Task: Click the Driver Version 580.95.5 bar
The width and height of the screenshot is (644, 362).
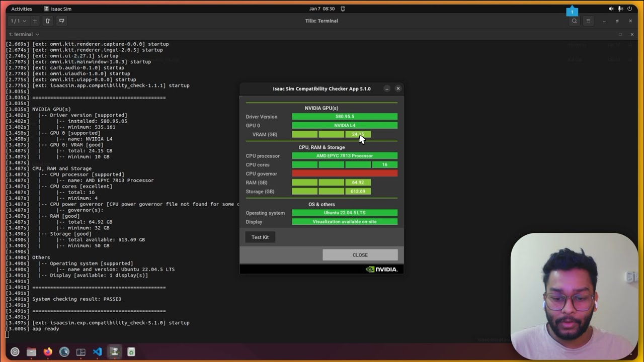Action: click(345, 117)
